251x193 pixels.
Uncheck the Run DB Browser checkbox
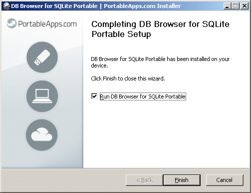[94, 96]
